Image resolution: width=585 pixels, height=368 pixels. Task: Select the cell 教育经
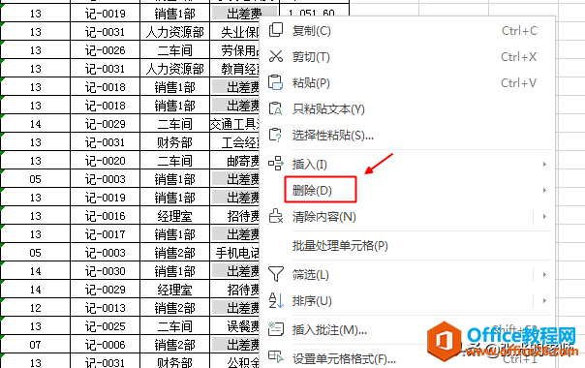(x=235, y=69)
